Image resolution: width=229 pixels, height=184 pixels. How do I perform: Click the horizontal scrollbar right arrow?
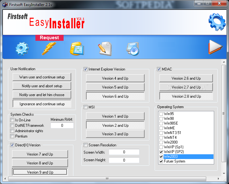point(219,179)
